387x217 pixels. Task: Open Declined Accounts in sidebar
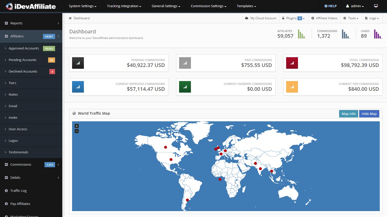click(31, 72)
